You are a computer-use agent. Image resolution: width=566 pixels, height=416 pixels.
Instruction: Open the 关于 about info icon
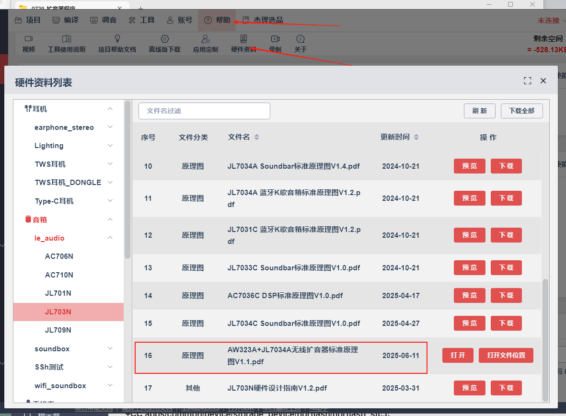tap(300, 39)
